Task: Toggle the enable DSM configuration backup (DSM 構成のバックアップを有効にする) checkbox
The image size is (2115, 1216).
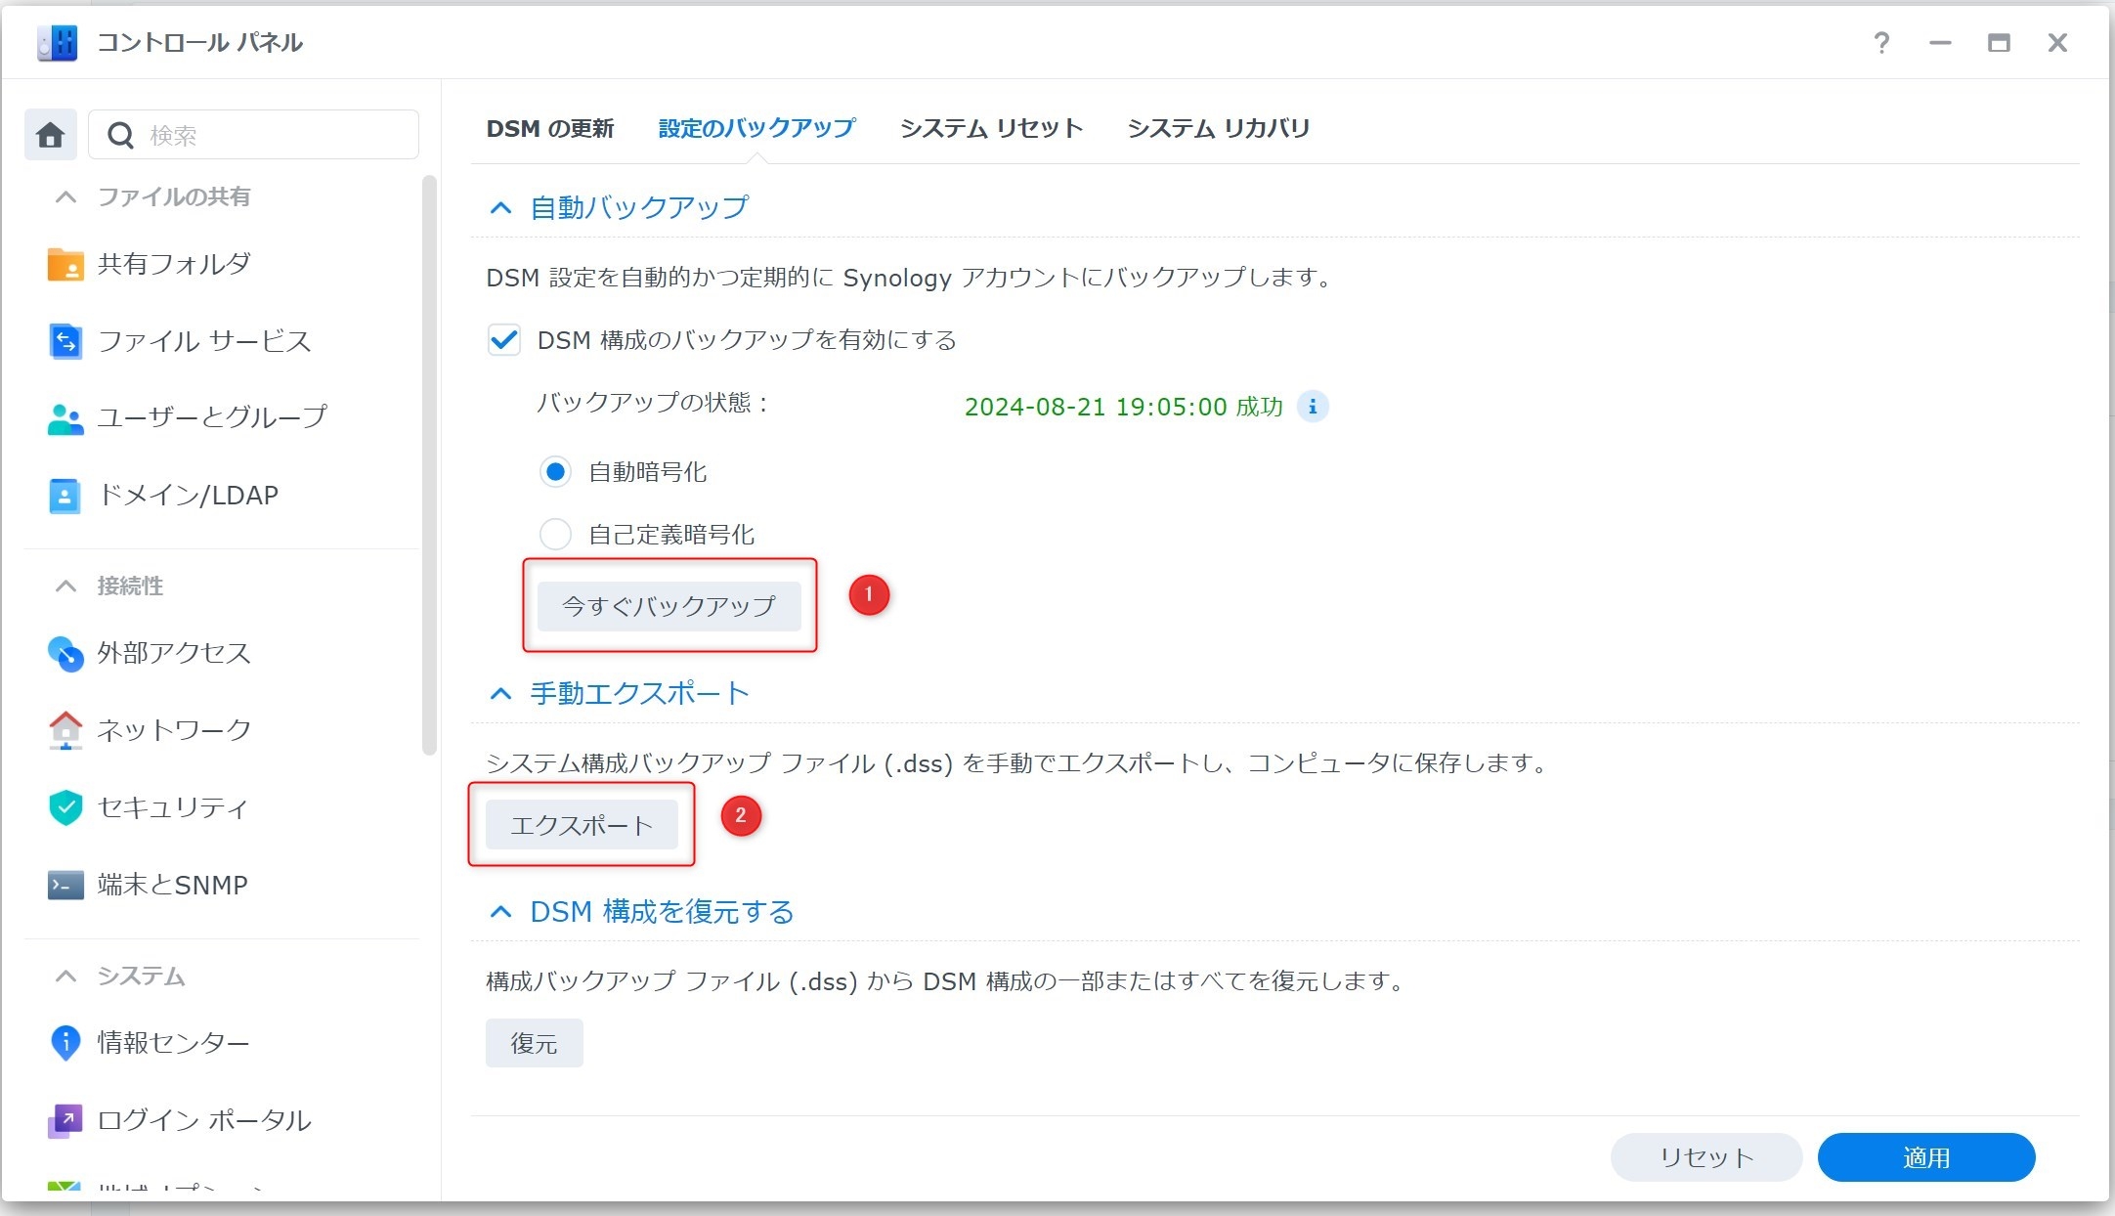Action: 504,340
